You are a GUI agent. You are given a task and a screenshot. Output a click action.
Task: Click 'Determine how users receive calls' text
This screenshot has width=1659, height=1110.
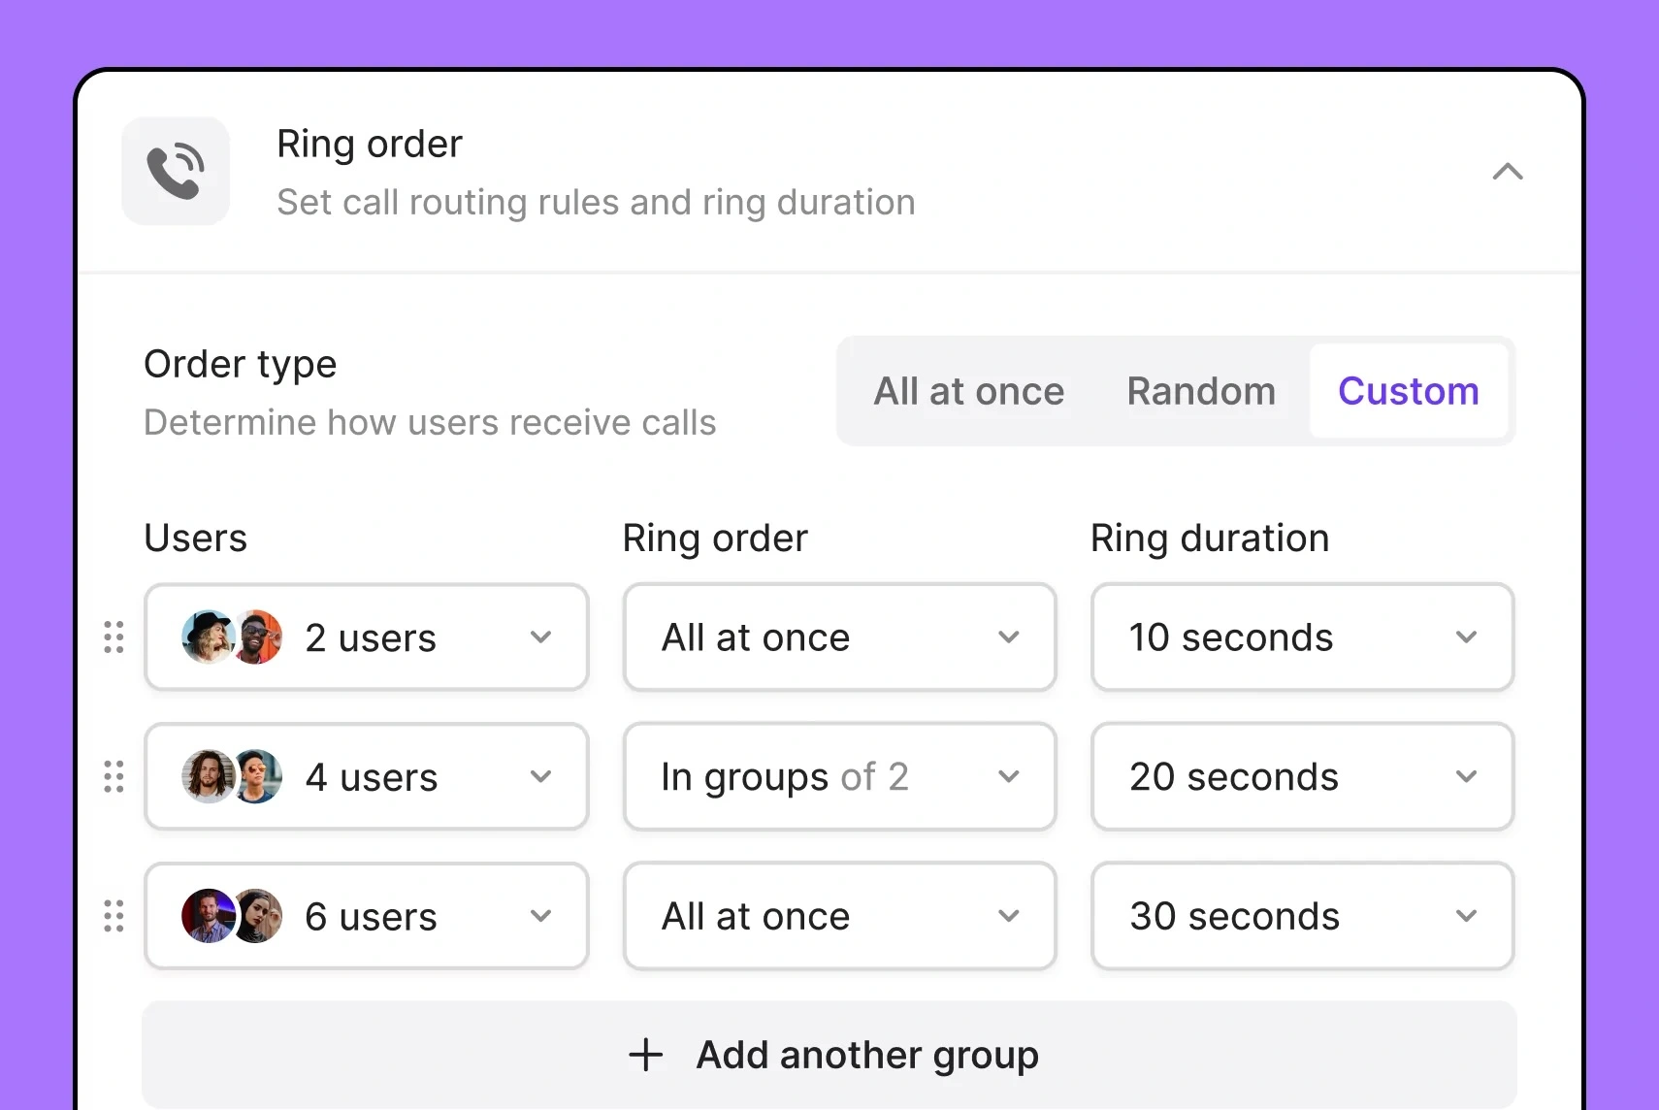(x=430, y=422)
